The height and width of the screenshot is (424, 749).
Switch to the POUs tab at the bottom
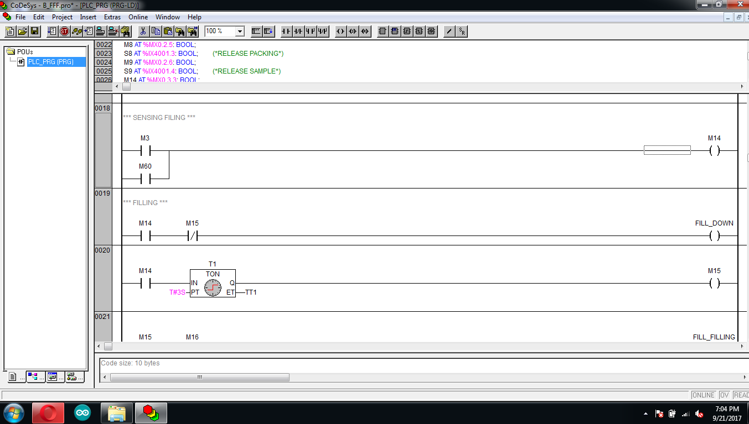16,377
